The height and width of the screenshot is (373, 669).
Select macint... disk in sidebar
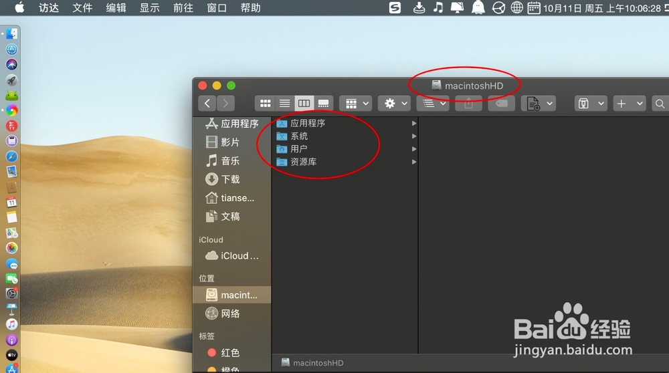click(232, 295)
